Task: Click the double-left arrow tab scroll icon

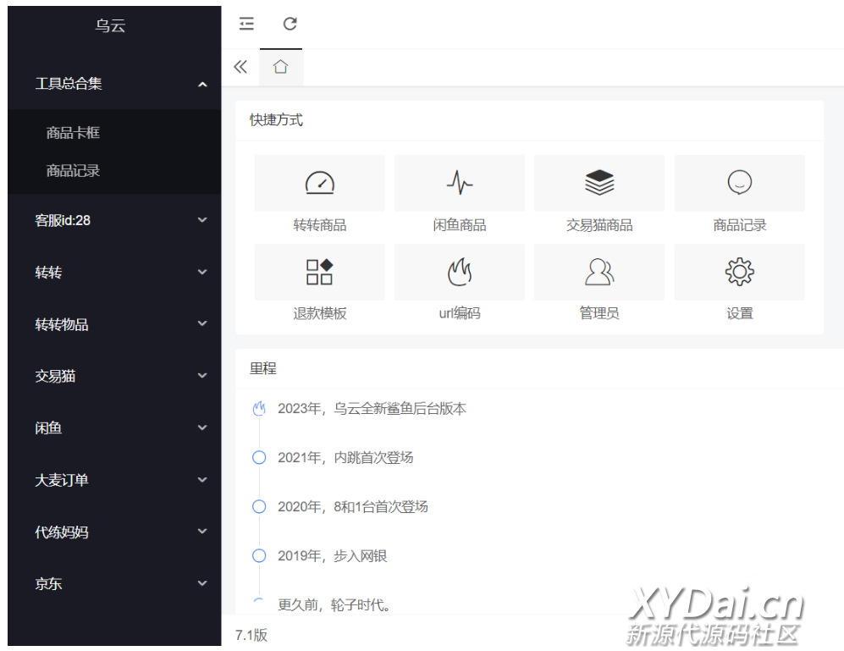Action: (x=240, y=67)
